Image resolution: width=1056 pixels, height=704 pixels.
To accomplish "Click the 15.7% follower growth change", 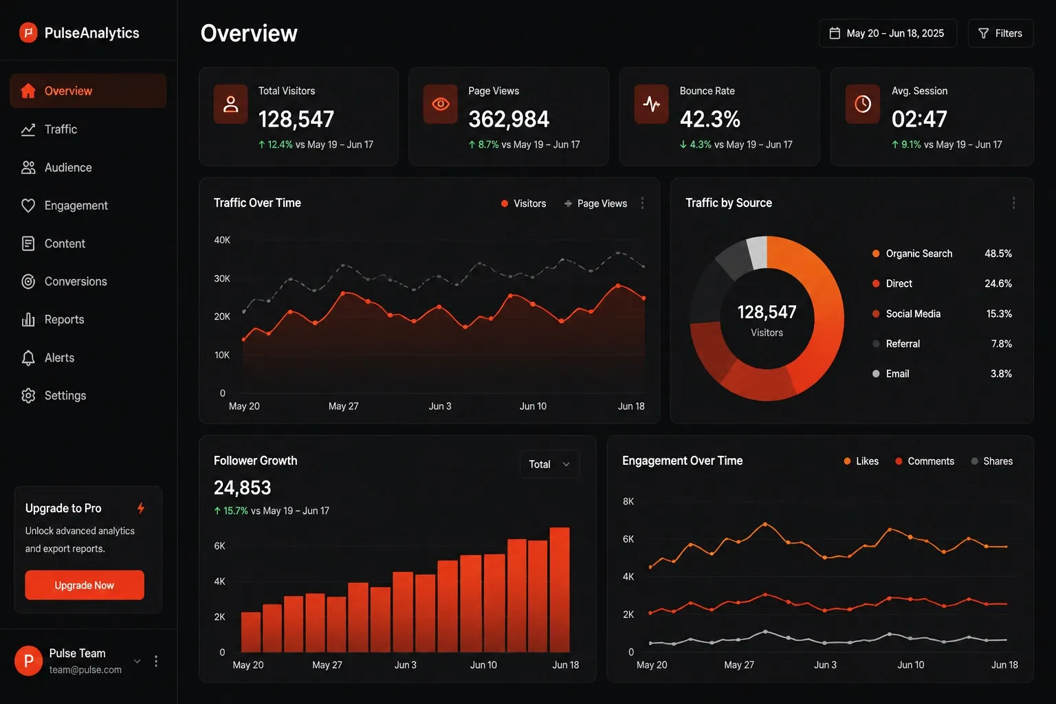I will point(231,511).
